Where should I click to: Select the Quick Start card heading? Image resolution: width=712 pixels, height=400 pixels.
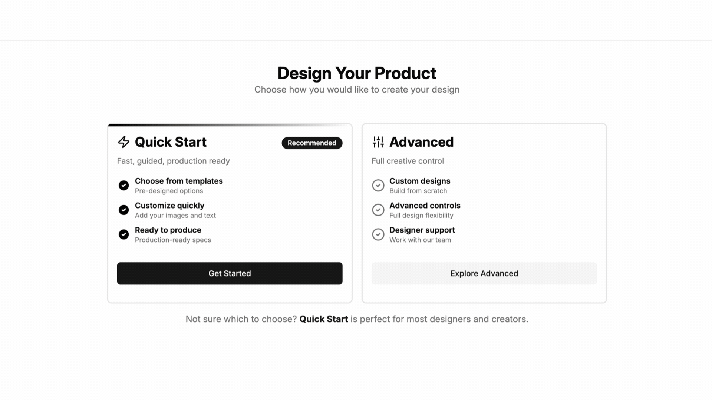[171, 142]
